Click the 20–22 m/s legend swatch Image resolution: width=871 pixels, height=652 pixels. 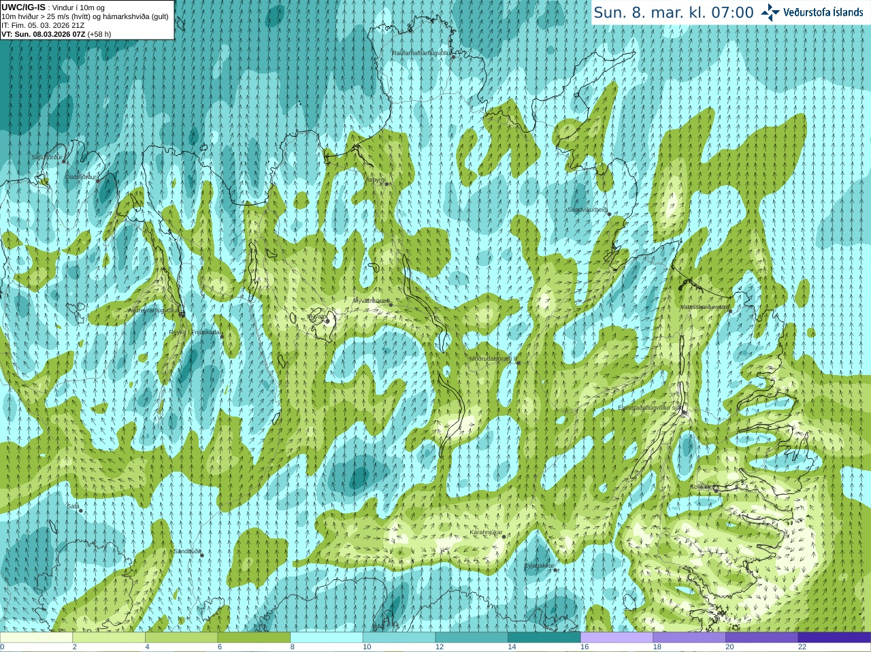click(x=762, y=638)
